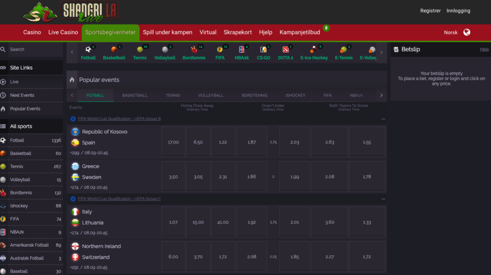Viewport: 491px width, 275px height.
Task: Select Lithuania away win odds 41.00
Action: (x=223, y=222)
